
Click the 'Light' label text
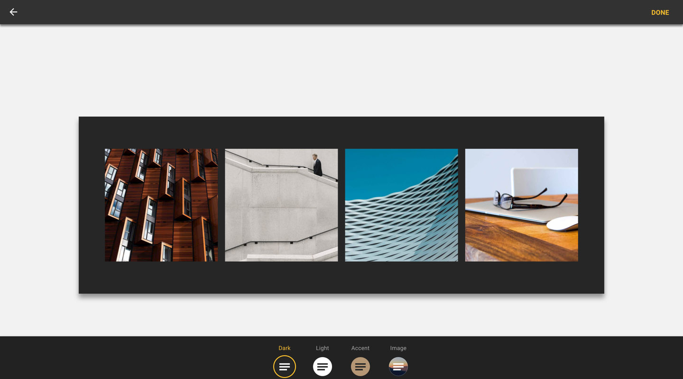(x=323, y=348)
